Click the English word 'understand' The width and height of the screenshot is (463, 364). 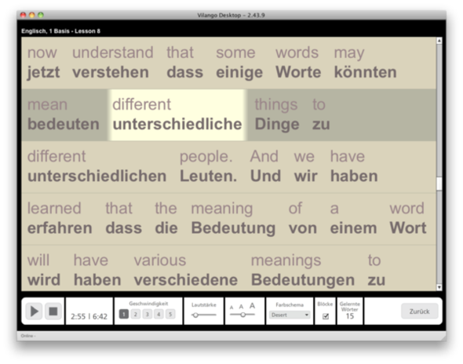pos(113,53)
